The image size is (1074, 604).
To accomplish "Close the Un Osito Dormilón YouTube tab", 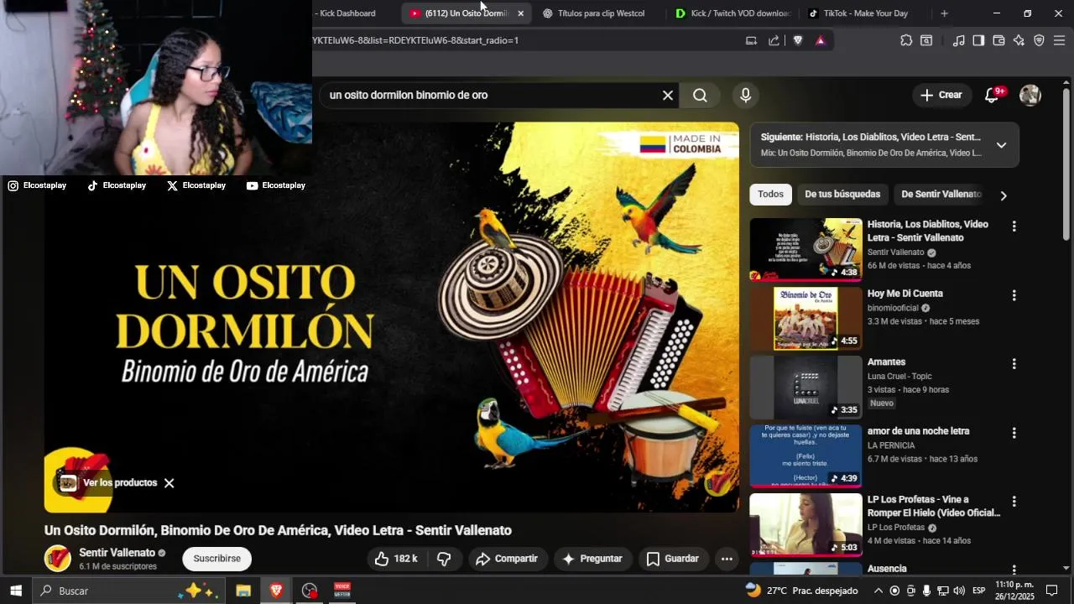I will pos(520,13).
